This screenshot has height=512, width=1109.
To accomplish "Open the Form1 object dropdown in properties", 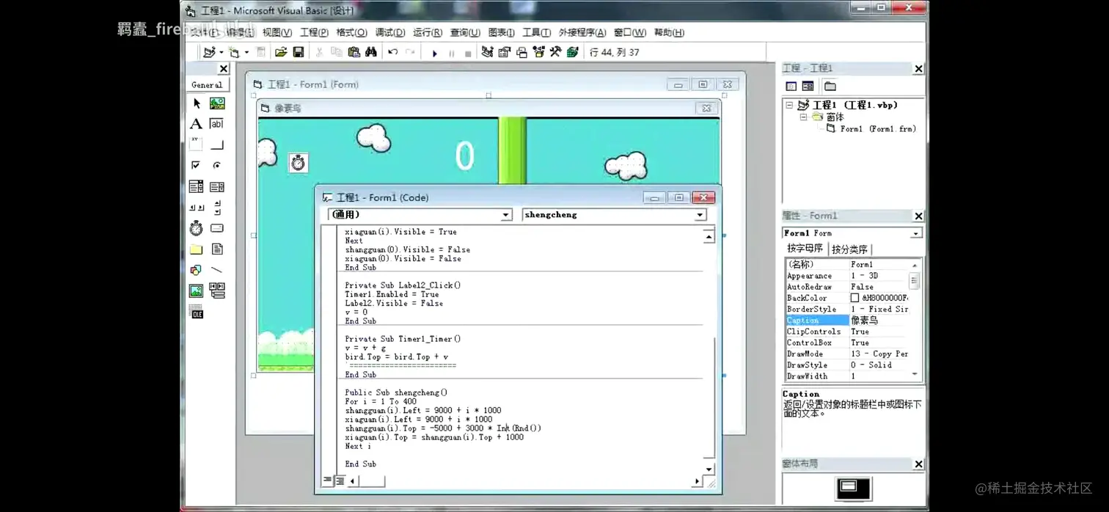I will (915, 233).
